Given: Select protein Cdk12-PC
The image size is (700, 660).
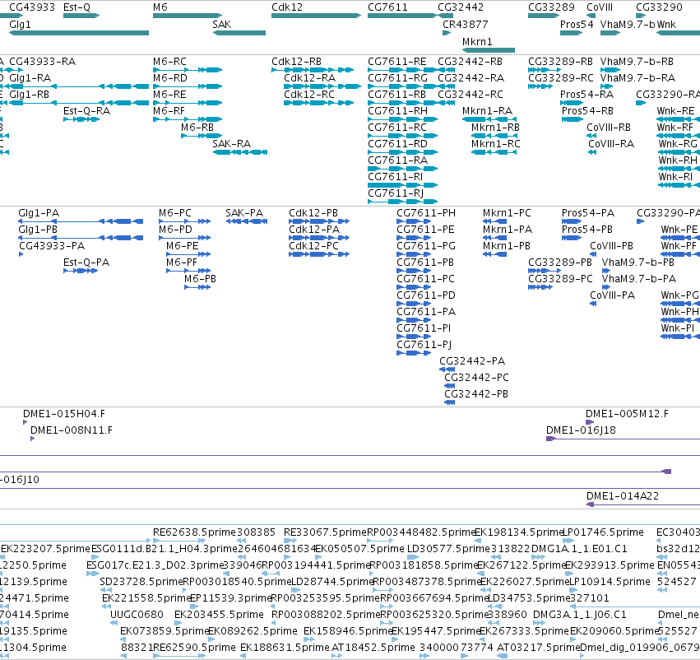Looking at the screenshot, I should tap(319, 254).
